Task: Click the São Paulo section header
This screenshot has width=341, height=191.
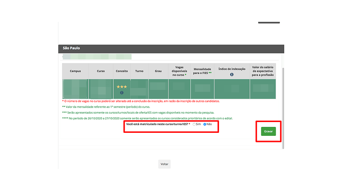Action: click(171, 49)
